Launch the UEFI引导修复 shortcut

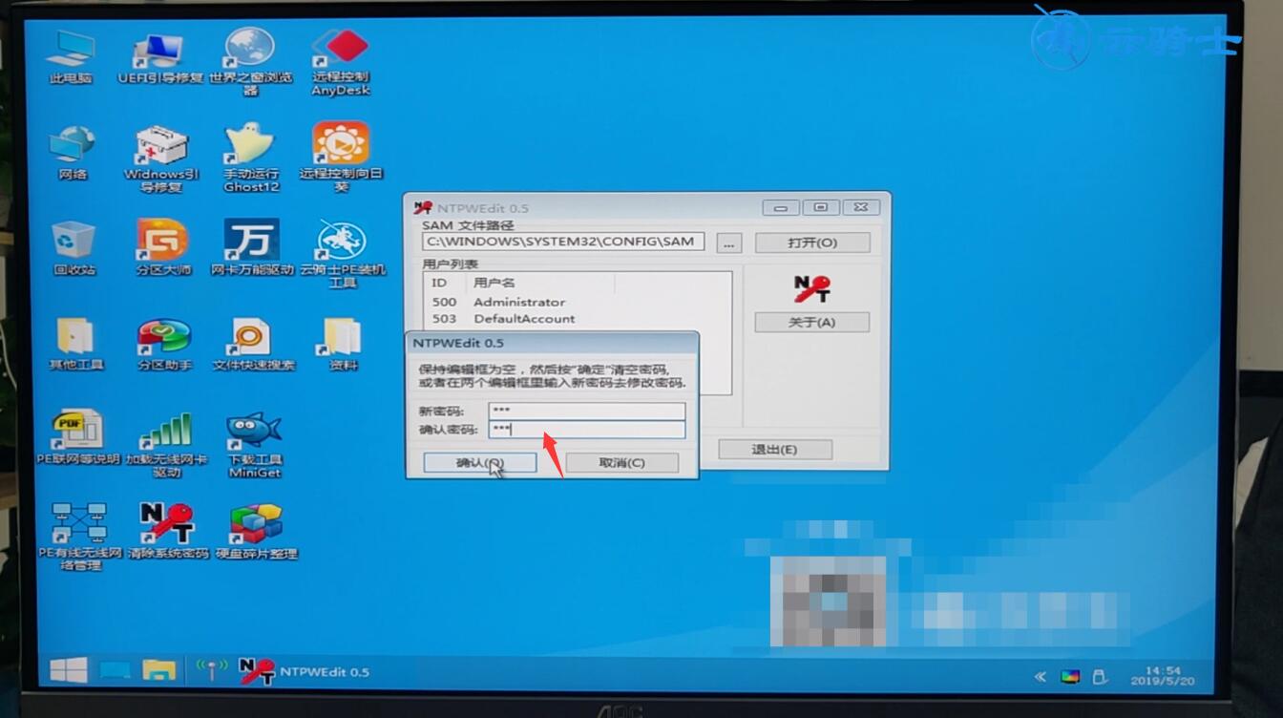click(159, 56)
